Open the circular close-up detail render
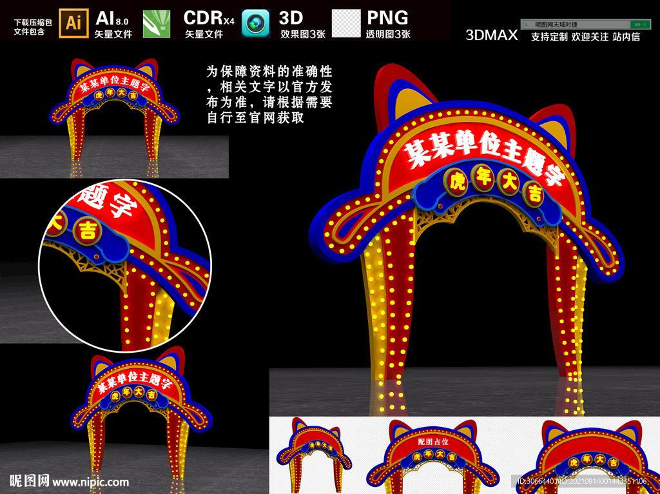Screen dimensions: 660x494 (125, 265)
